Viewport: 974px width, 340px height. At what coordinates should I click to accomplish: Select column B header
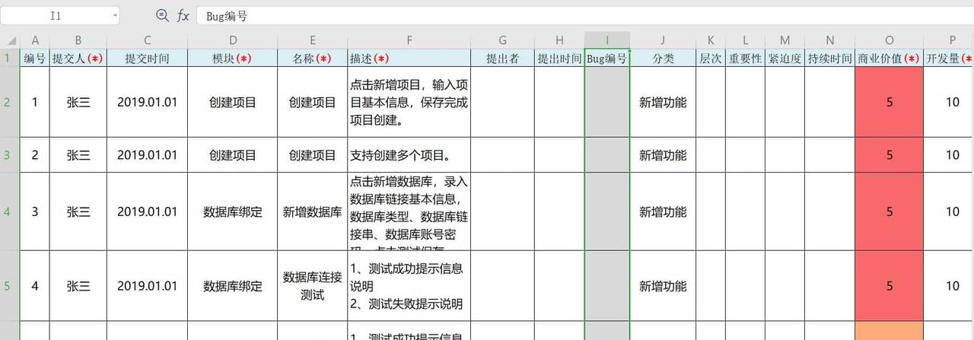click(x=78, y=40)
